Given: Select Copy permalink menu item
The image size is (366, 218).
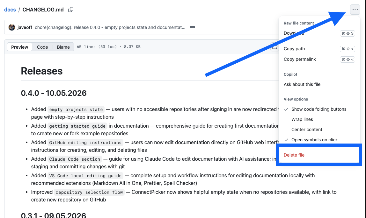Looking at the screenshot, I should [x=319, y=59].
